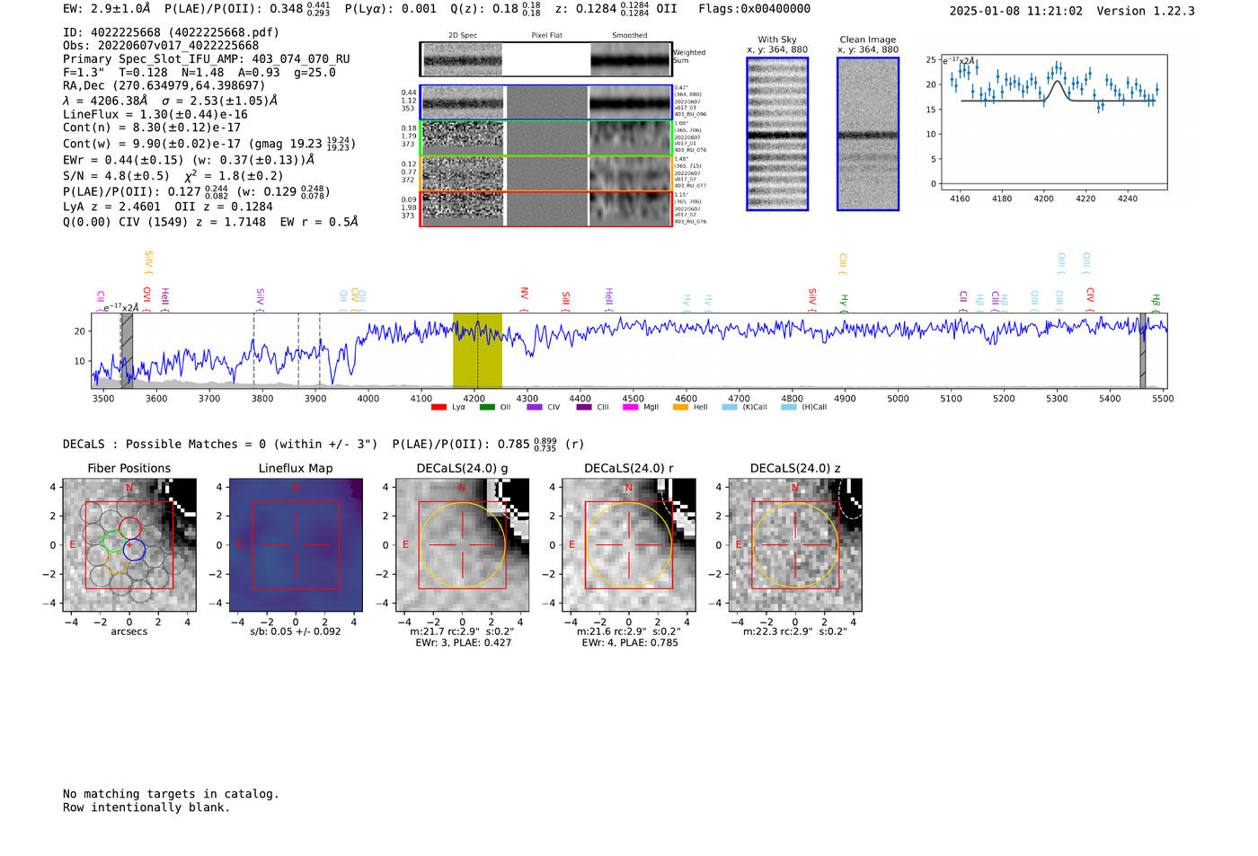The height and width of the screenshot is (856, 1258).
Task: Click the red OVI line marker
Action: (146, 297)
